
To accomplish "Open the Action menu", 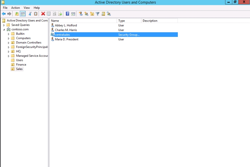I will pyautogui.click(x=16, y=8).
